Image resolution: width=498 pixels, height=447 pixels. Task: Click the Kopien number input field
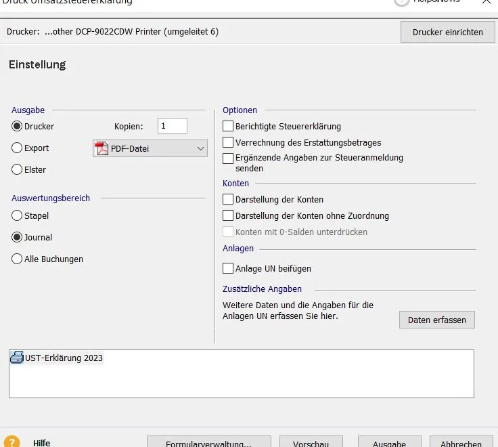172,126
